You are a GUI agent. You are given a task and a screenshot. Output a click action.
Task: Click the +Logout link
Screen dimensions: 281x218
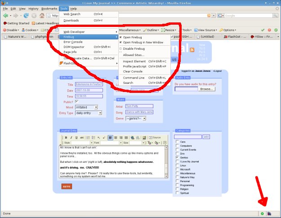(217, 71)
